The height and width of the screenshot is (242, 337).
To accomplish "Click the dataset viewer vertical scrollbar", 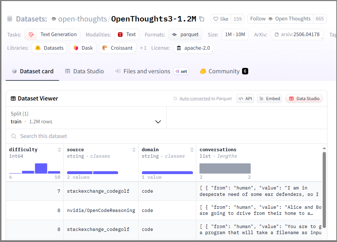I will (x=324, y=190).
